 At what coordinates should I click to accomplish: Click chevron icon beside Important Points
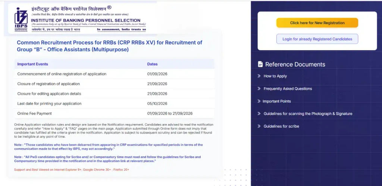point(259,101)
